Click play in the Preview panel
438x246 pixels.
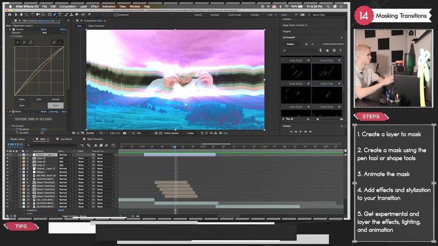301,132
